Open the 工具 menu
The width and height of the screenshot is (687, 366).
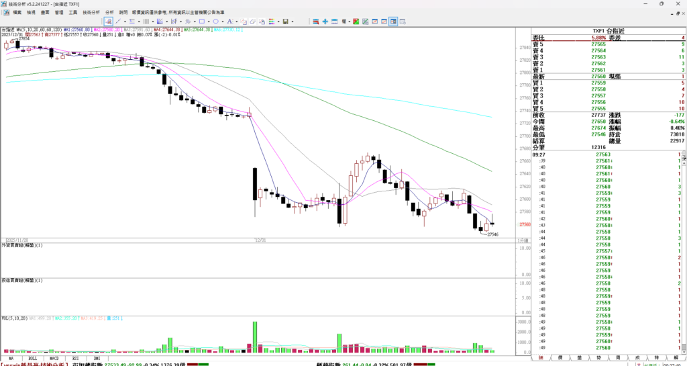[x=72, y=12]
